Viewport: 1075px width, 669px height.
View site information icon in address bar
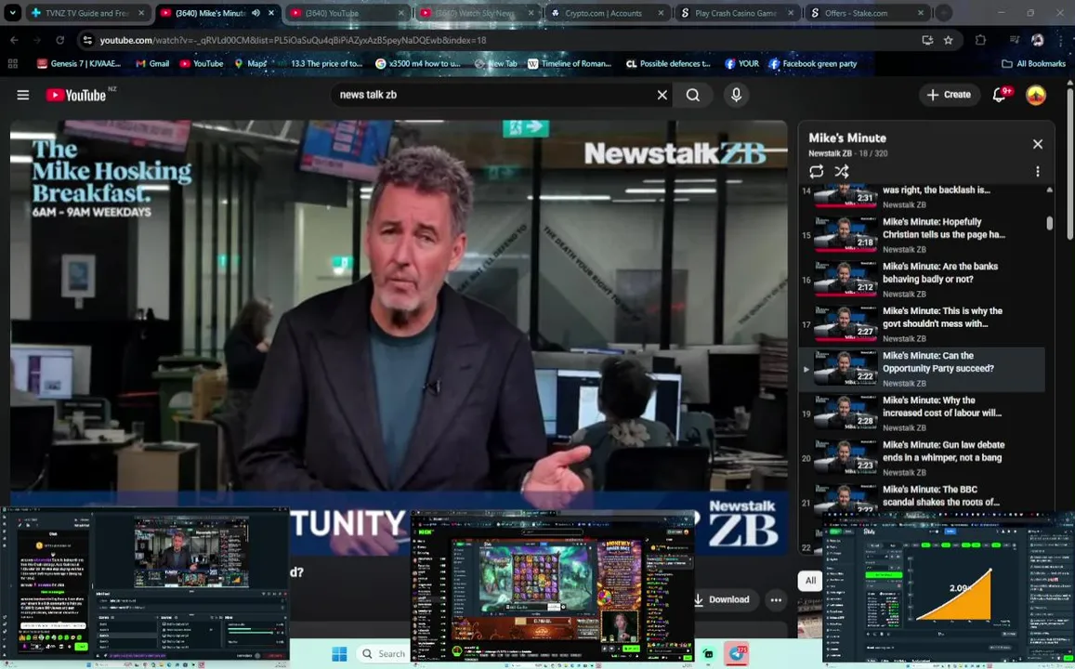click(87, 40)
